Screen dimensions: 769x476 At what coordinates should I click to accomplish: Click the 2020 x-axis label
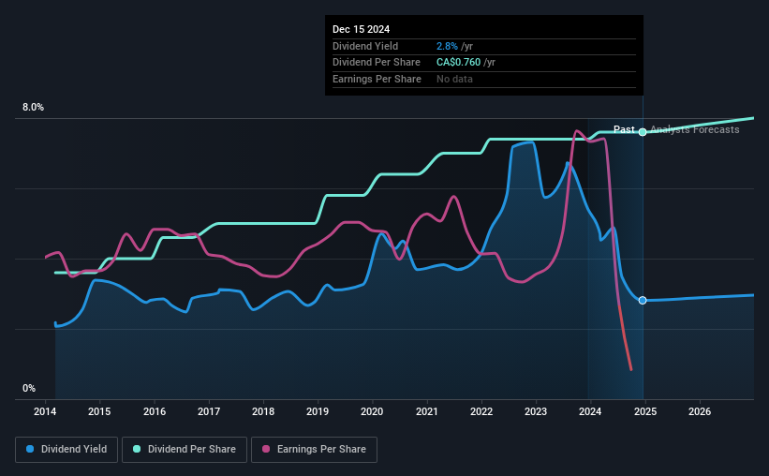(372, 411)
